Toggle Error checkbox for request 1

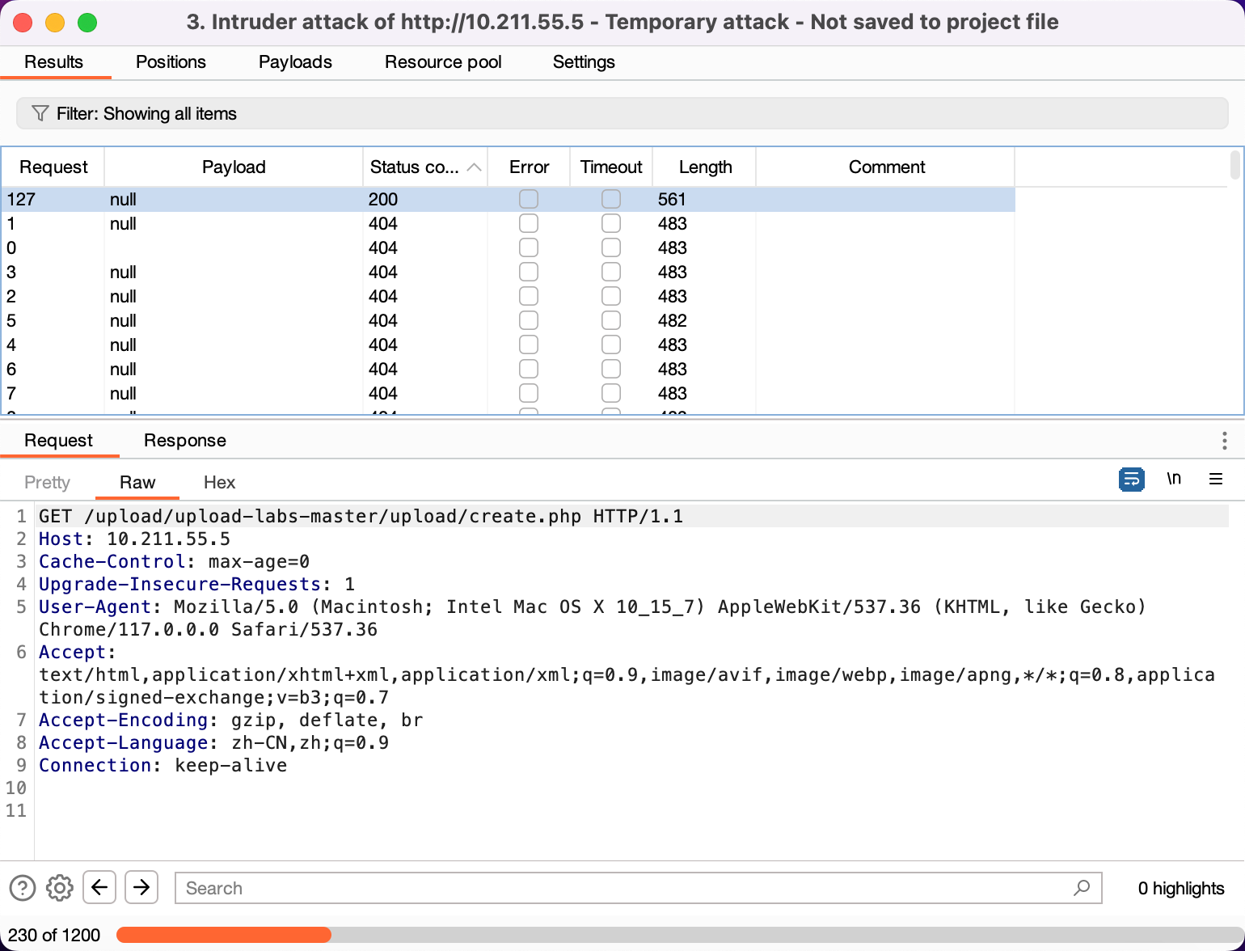(x=529, y=223)
